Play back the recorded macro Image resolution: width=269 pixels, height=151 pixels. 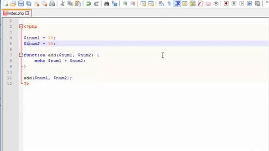[x=242, y=3]
